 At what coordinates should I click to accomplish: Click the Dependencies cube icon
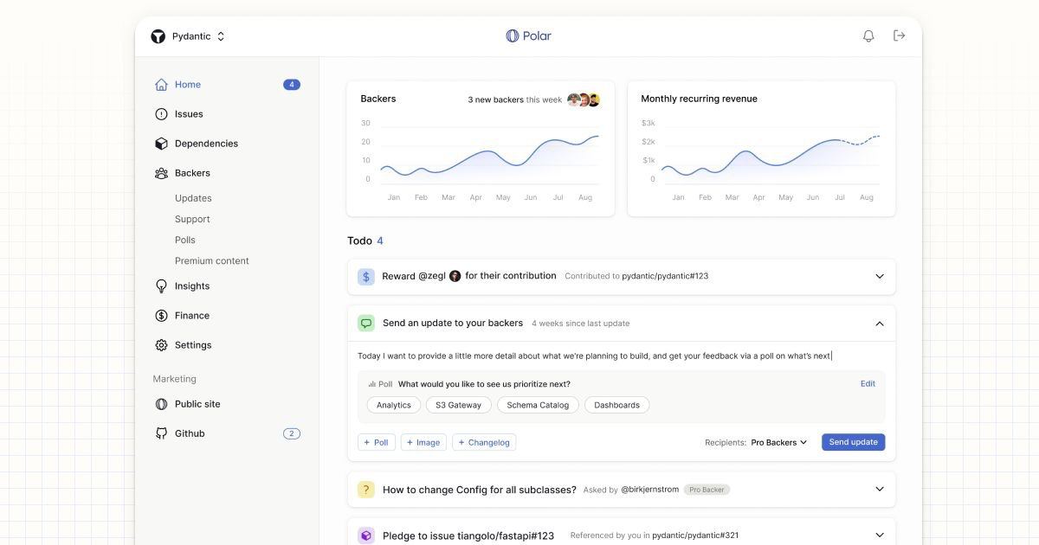pos(161,144)
